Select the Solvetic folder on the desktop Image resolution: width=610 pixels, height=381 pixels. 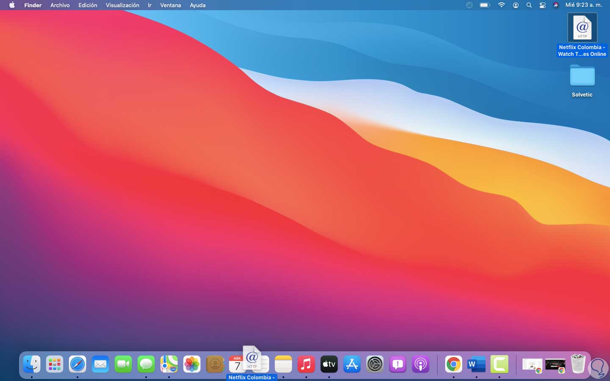[x=582, y=77]
